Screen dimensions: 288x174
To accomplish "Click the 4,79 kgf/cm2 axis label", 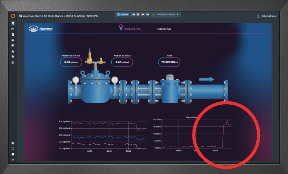I will [x=64, y=122].
